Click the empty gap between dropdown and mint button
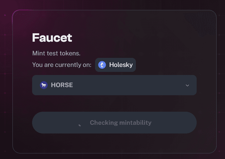 coord(114,103)
